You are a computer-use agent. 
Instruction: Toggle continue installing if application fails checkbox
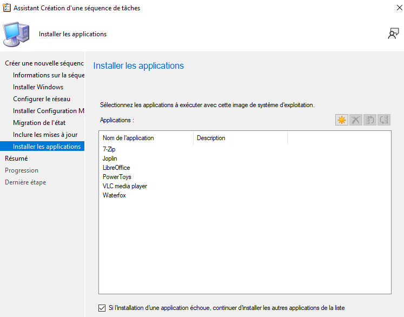pos(102,308)
